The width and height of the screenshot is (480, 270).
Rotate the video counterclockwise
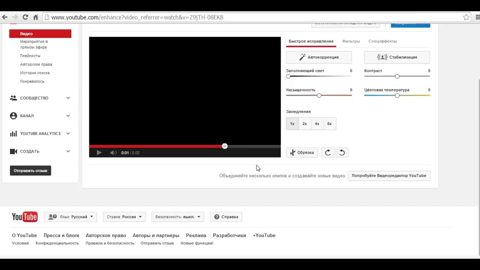point(342,153)
